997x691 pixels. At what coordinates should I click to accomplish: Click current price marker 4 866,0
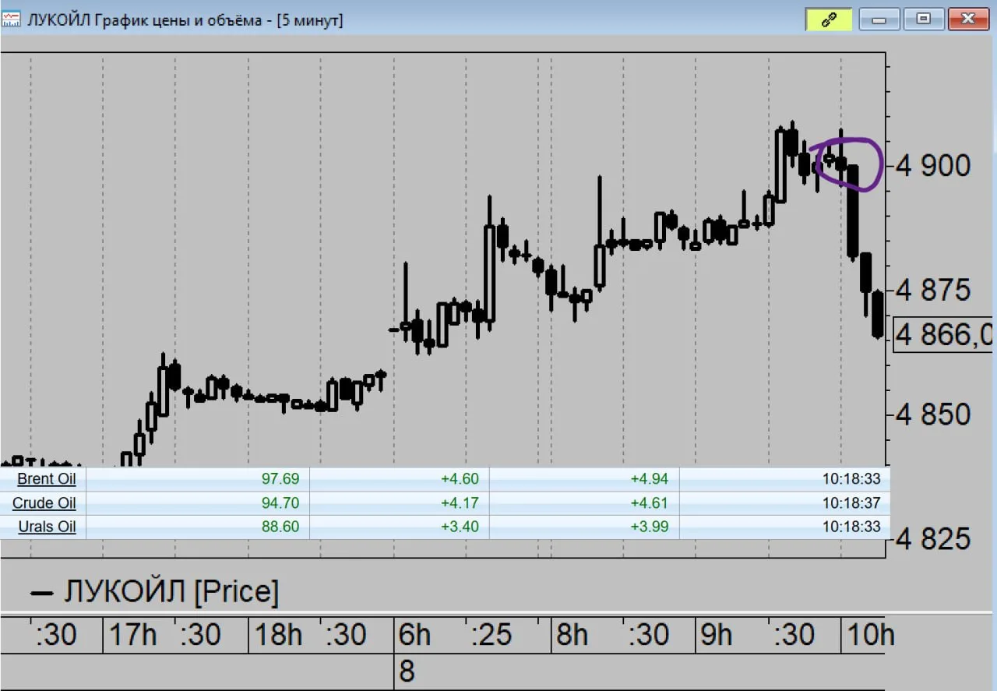tap(943, 335)
